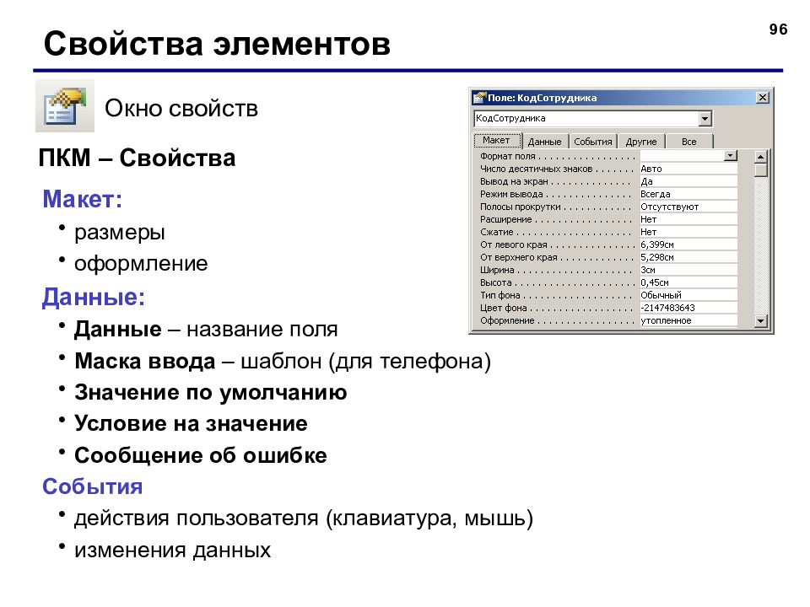
Task: Click the slide heading Свойства элементов
Action: click(x=217, y=43)
